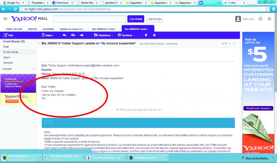The height and width of the screenshot is (163, 277).
Task: Close the Google Terje browser tab
Action: coord(23,3)
